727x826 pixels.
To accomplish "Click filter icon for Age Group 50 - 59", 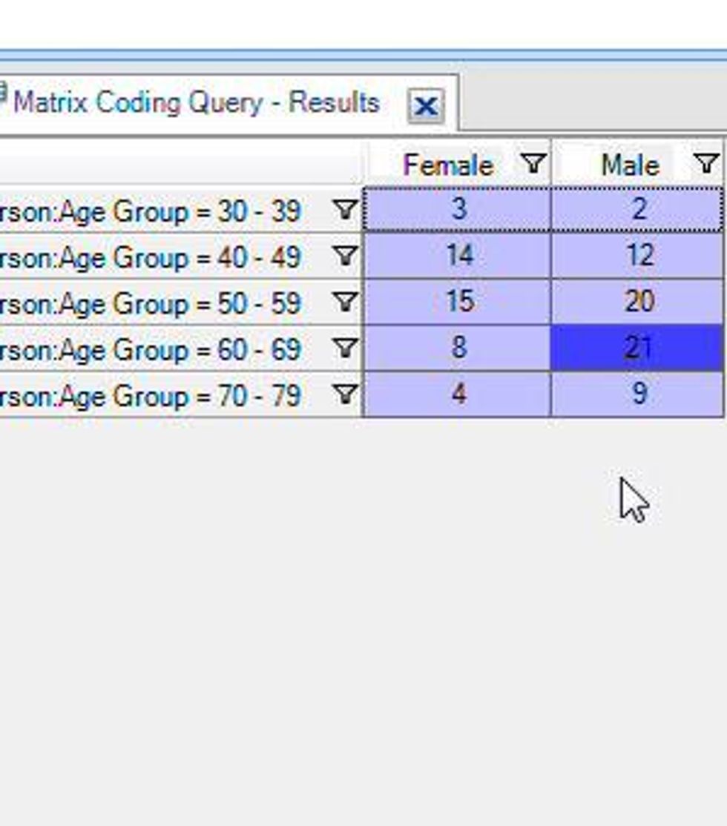I will coord(345,303).
